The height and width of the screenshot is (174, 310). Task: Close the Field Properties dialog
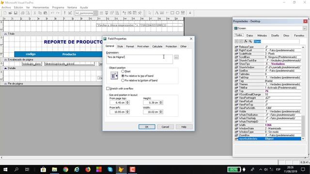coord(191,39)
